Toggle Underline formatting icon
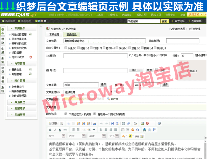207x159 pixels. point(60,130)
